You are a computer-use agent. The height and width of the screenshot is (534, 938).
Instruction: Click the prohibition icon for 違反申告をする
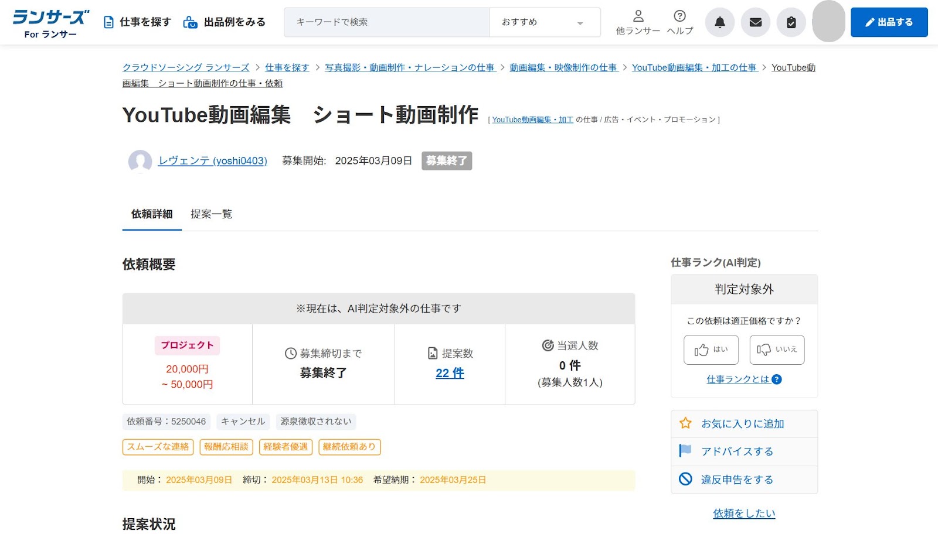pos(685,479)
